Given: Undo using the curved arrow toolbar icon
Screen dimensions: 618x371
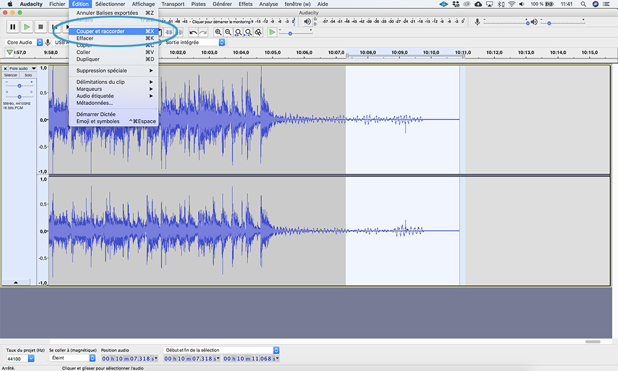Looking at the screenshot, I should (x=193, y=33).
